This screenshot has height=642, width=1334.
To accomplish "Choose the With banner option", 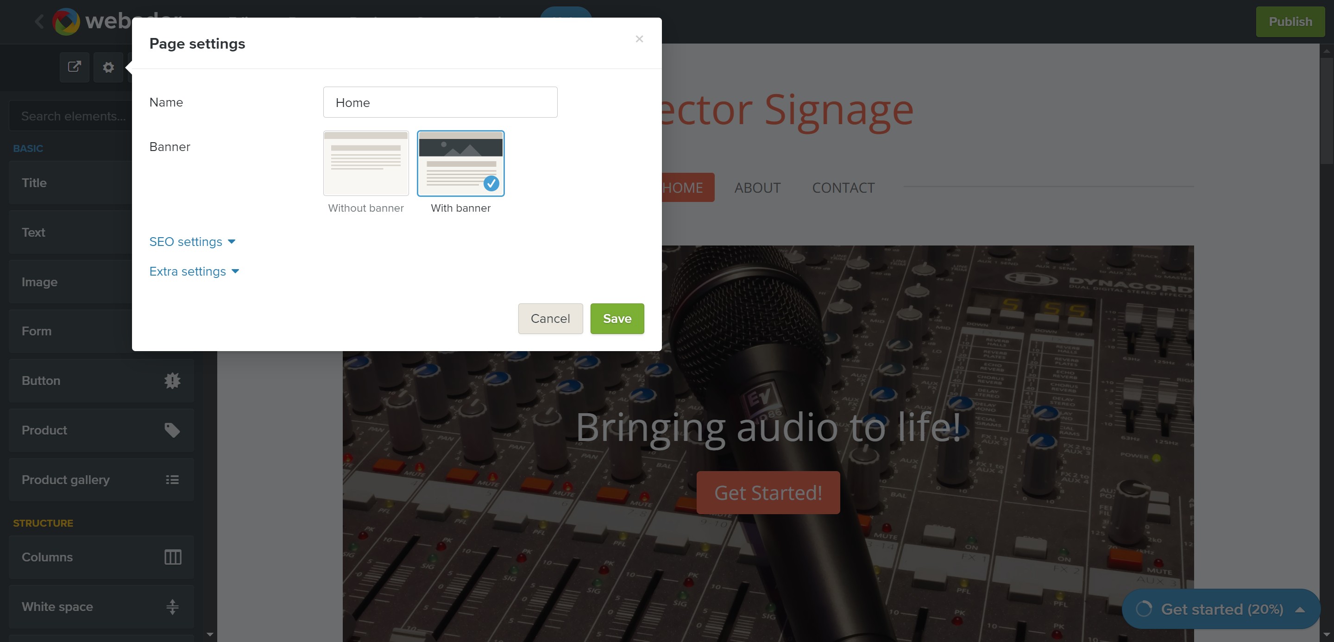I will point(460,163).
